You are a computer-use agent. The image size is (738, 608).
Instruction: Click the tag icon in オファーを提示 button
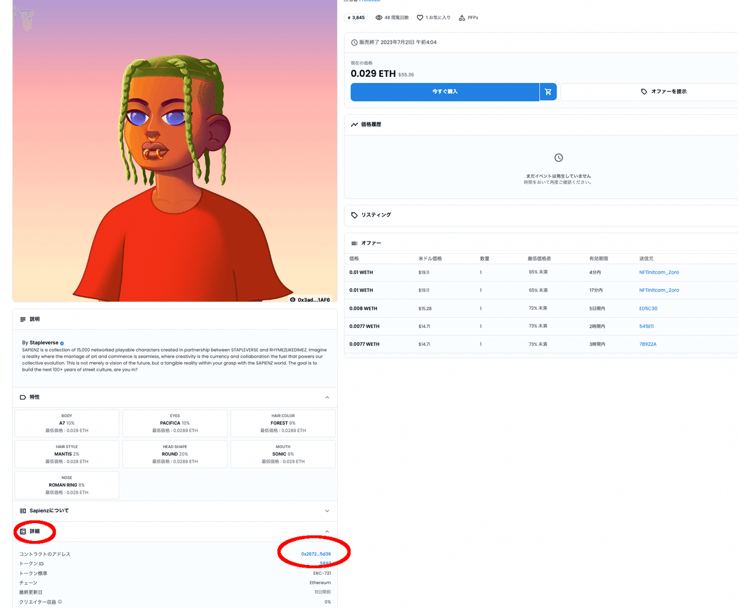644,92
